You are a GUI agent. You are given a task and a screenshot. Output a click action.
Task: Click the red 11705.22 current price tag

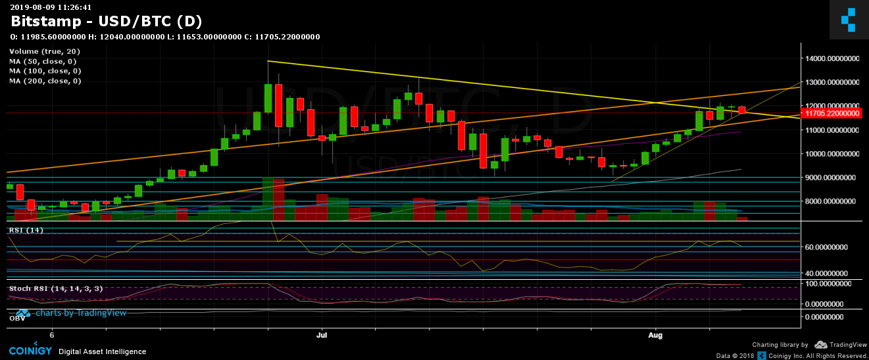pos(834,112)
